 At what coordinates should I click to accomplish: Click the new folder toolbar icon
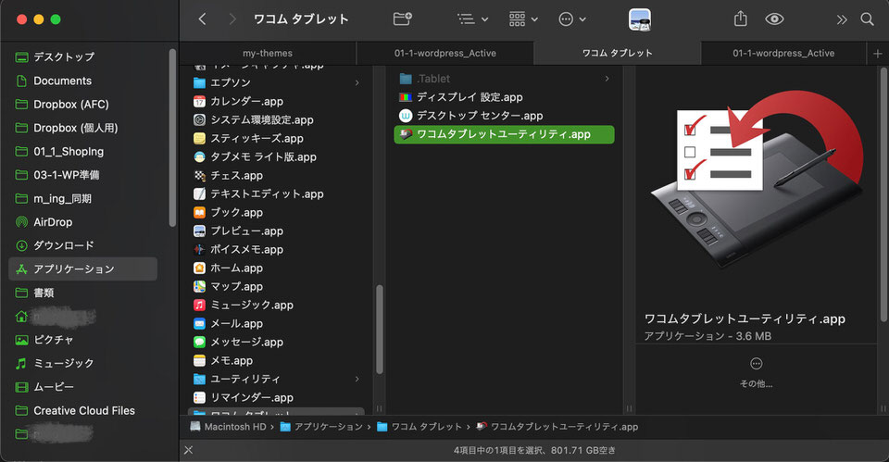pyautogui.click(x=402, y=19)
